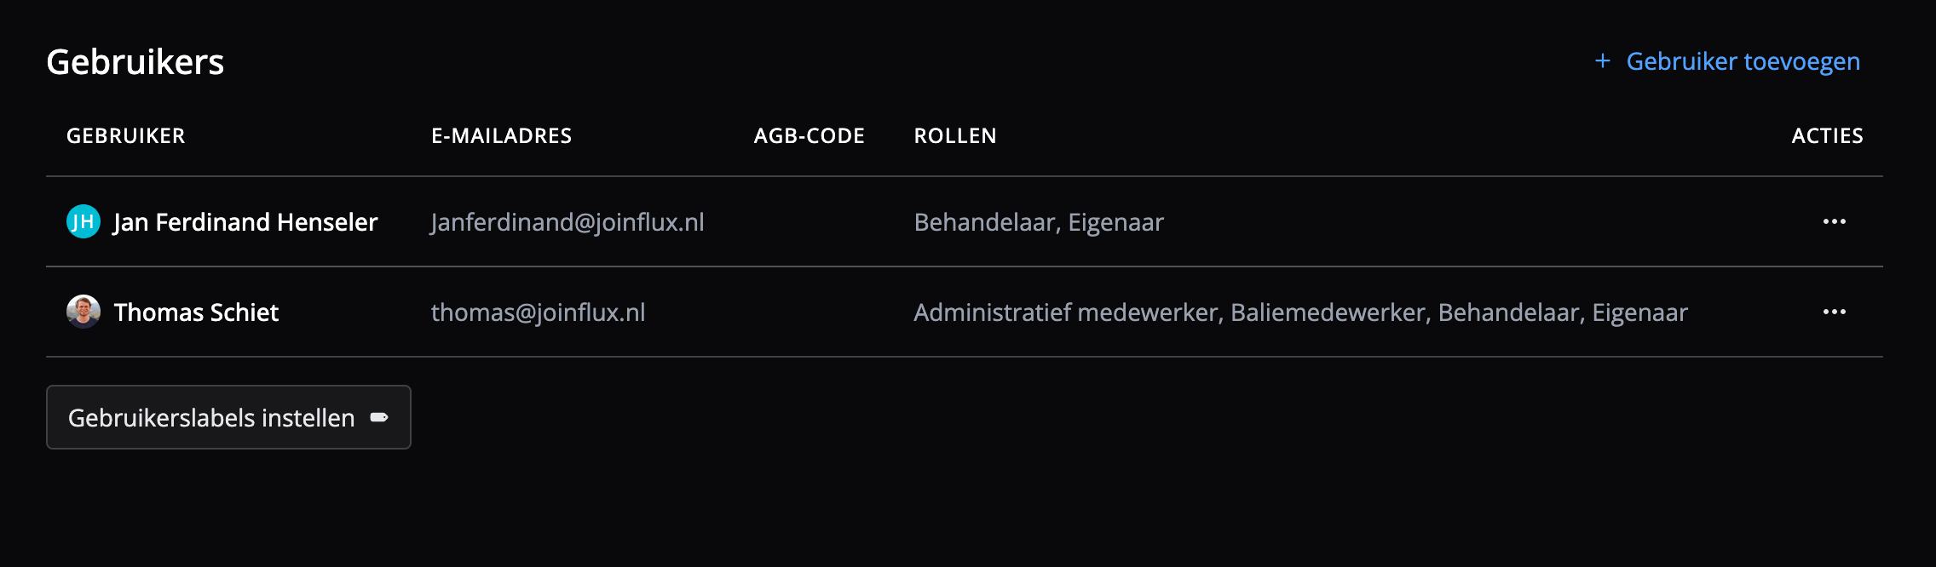Click the label tag icon in button
The image size is (1936, 567).
pos(379,417)
